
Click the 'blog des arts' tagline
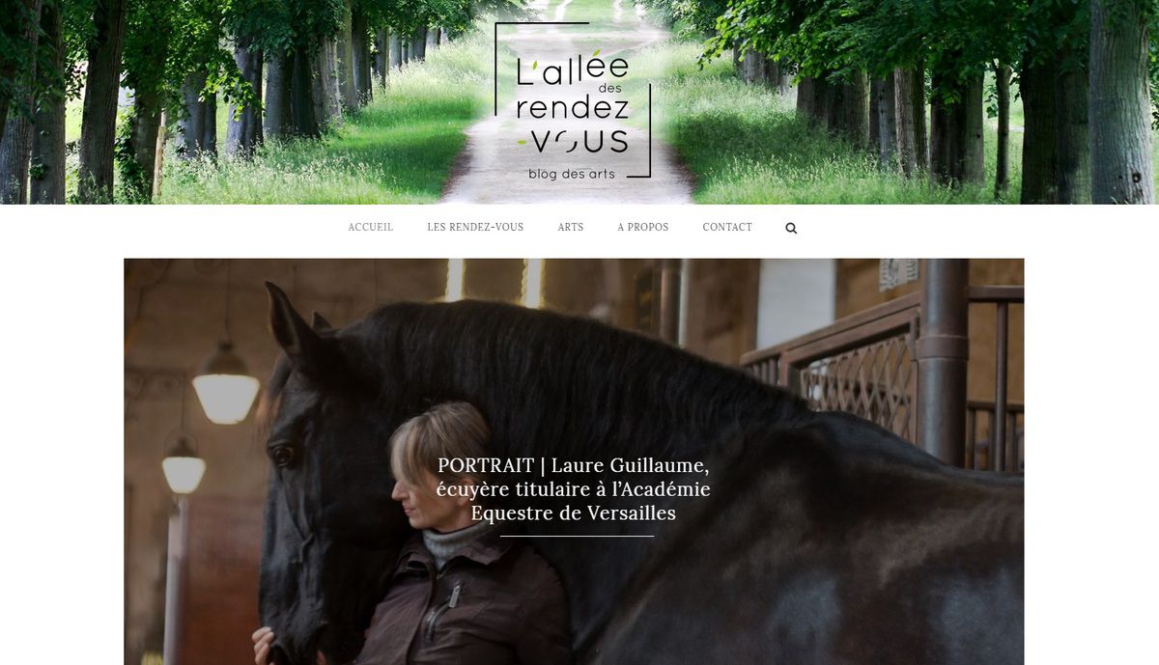pos(572,174)
